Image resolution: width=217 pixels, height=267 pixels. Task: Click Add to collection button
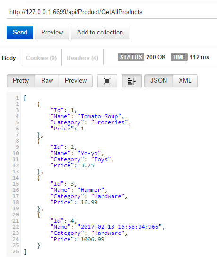(x=100, y=33)
